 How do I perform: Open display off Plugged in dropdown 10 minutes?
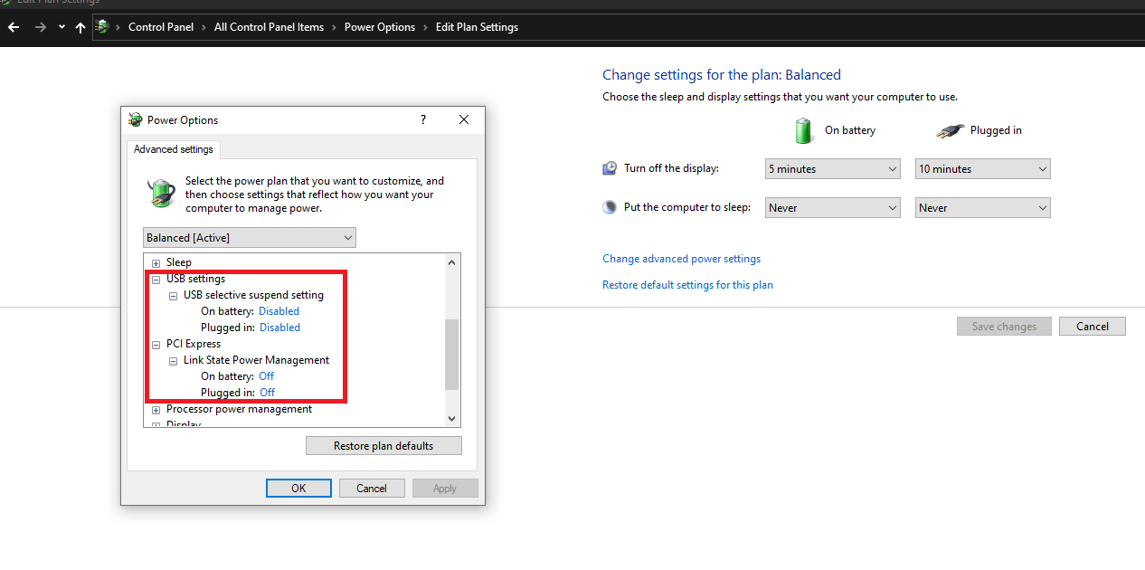pyautogui.click(x=983, y=169)
